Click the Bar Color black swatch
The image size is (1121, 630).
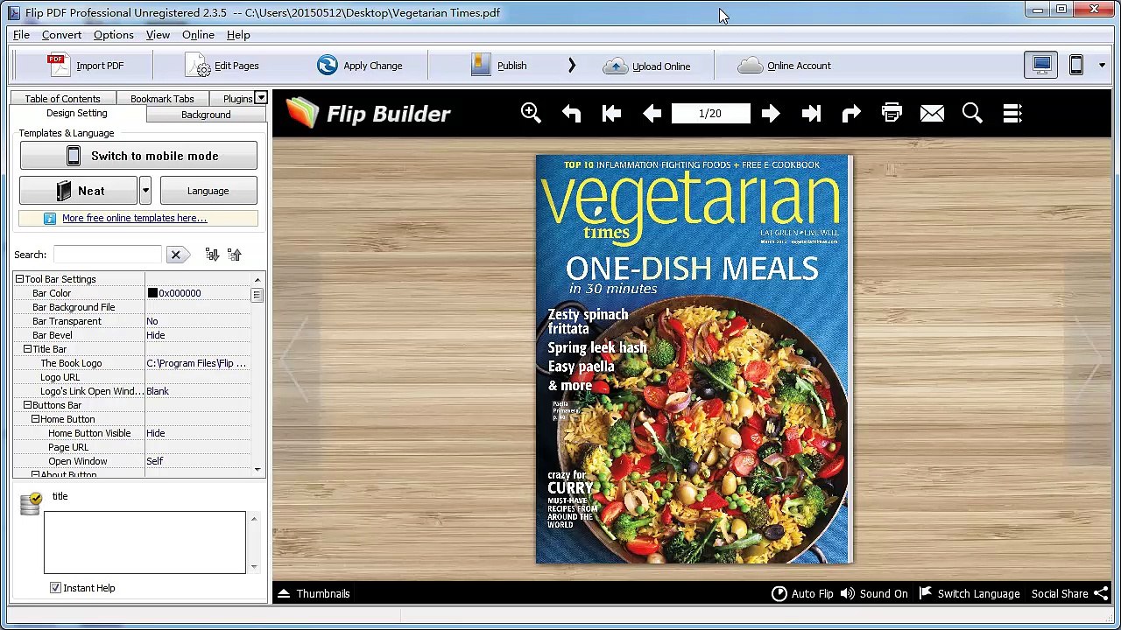[152, 293]
